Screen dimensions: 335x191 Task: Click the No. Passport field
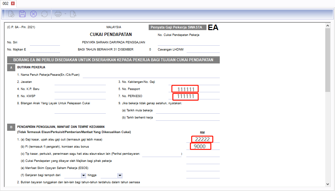[x=185, y=89]
